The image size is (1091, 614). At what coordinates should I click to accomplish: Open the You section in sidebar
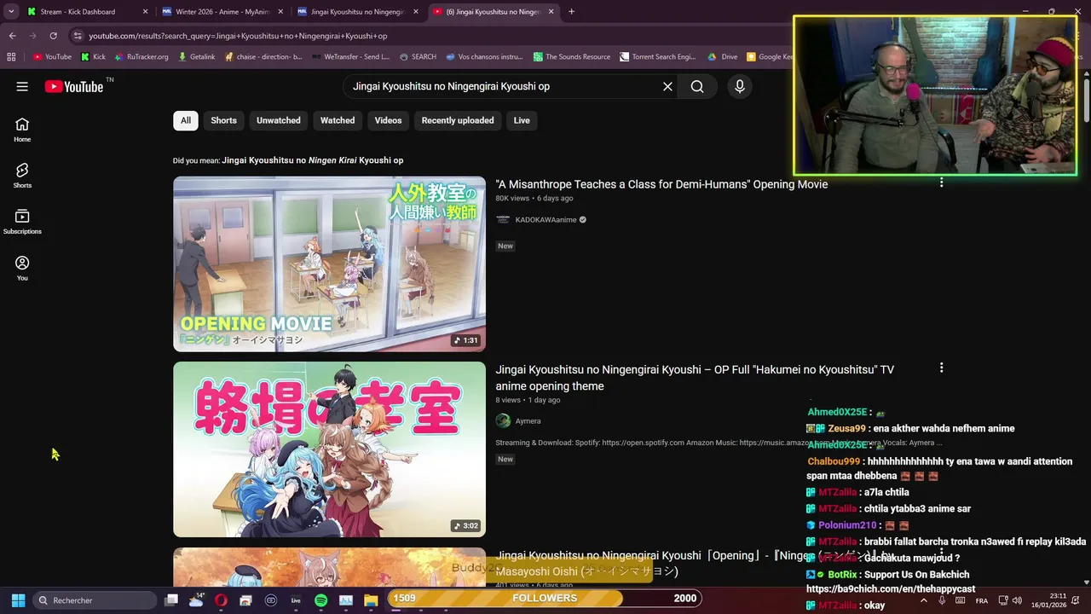(22, 268)
